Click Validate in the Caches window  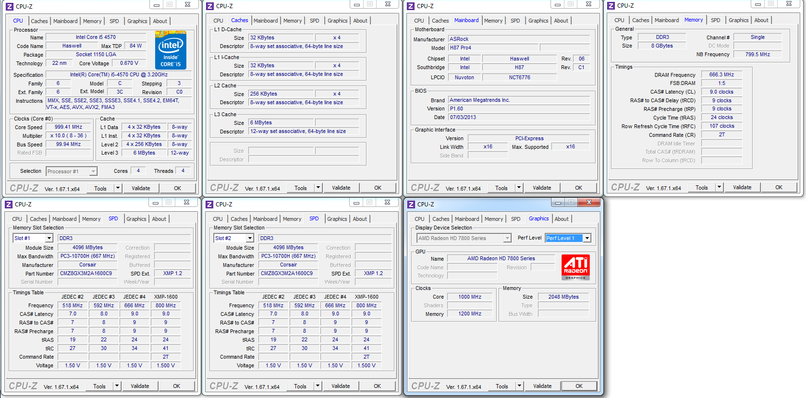click(341, 188)
